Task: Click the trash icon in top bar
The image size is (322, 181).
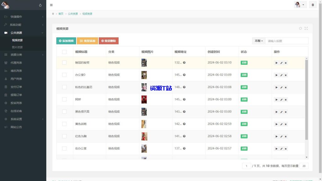Action: [313, 5]
